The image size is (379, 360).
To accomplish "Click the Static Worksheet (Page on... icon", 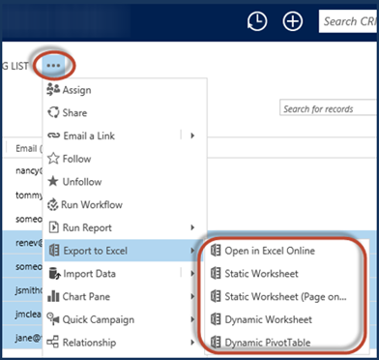I will [216, 296].
